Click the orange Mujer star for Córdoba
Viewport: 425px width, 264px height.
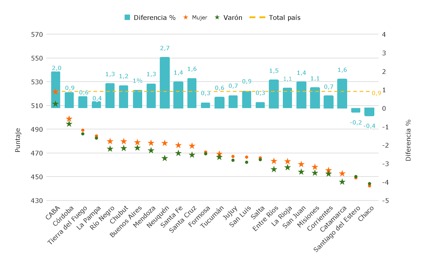coord(69,119)
